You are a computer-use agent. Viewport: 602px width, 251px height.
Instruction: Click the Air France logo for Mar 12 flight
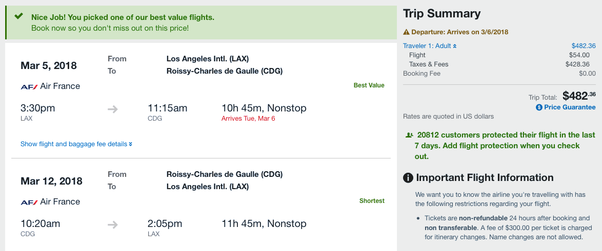pos(29,202)
